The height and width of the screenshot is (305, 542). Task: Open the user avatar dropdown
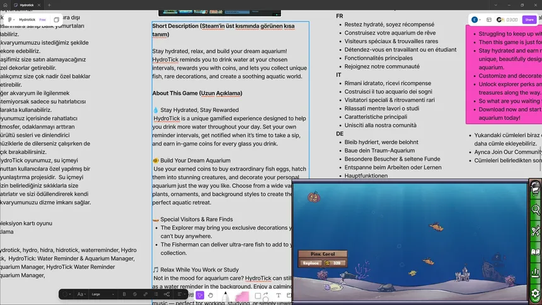click(x=476, y=20)
